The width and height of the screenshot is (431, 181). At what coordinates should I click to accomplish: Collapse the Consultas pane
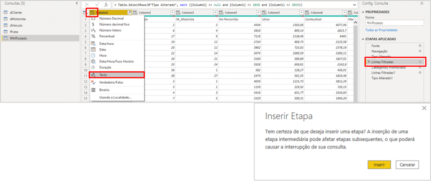(76, 3)
